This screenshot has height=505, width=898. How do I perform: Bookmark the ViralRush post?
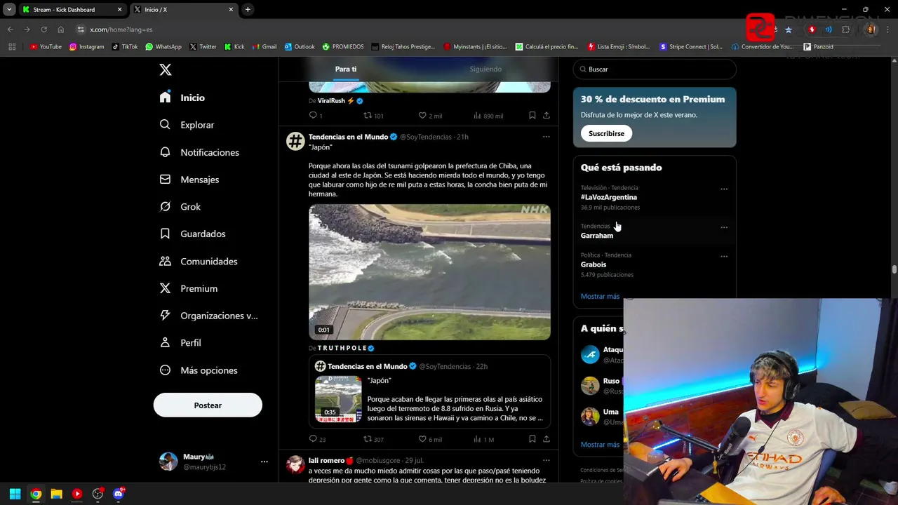pos(532,116)
